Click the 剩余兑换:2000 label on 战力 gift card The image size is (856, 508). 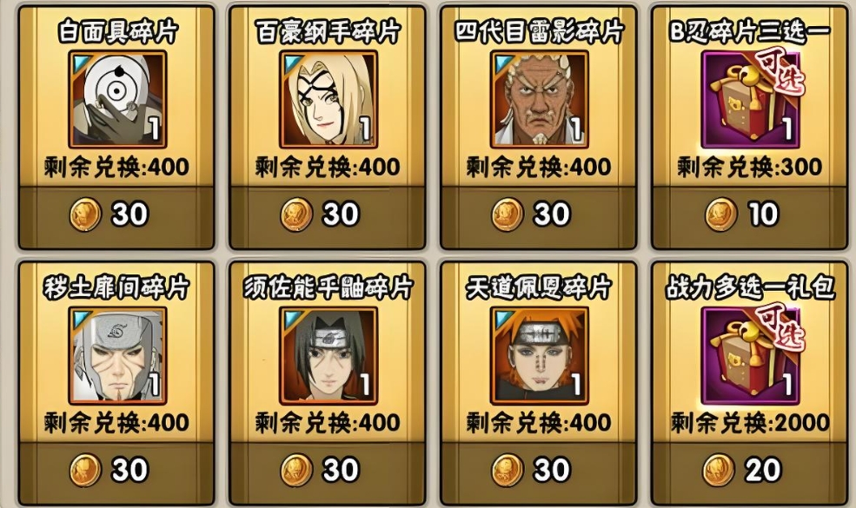point(750,423)
